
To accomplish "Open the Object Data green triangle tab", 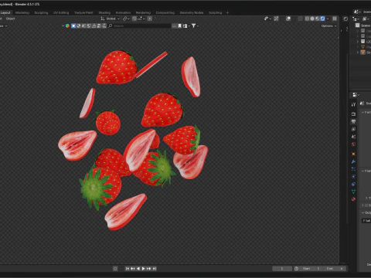I will tap(353, 192).
